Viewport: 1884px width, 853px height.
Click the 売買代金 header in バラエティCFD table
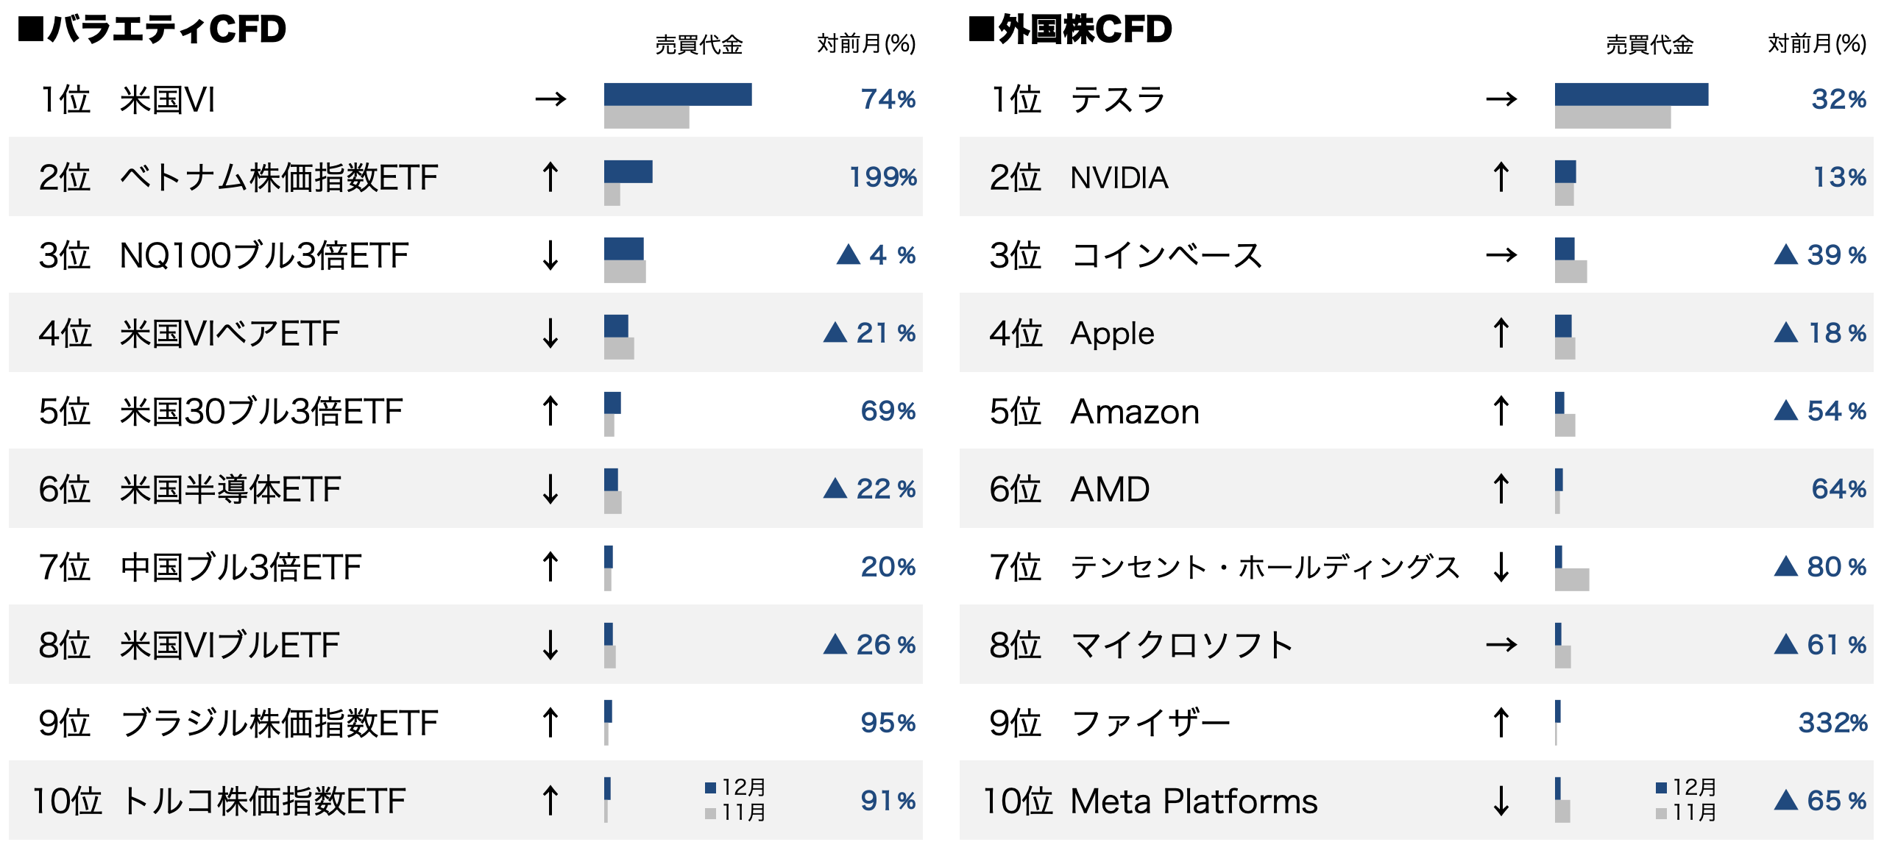tap(698, 45)
